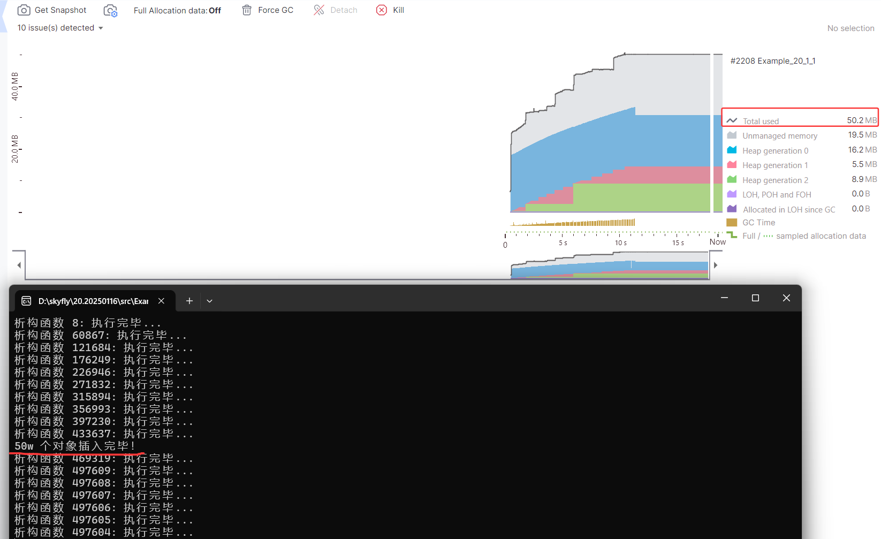Click the 50.2 MB total used value
This screenshot has height=539, width=881.
862,120
